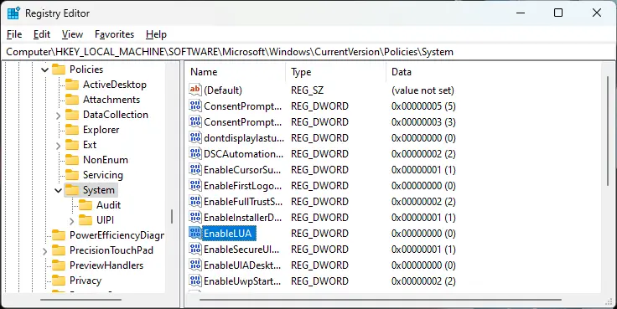
Task: Click the DWORD icon beside EnableInstallerD...
Action: (195, 218)
